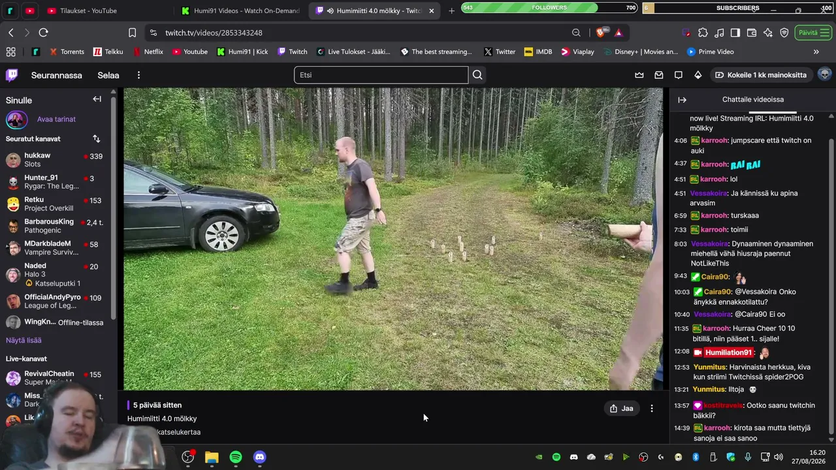The image size is (836, 470).
Task: Open the Brave VPN shield icon
Action: pyautogui.click(x=784, y=33)
